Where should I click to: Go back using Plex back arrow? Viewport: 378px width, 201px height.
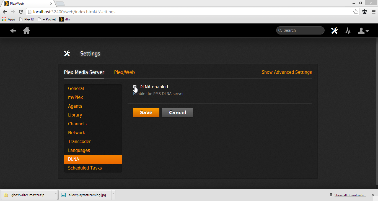pyautogui.click(x=13, y=31)
